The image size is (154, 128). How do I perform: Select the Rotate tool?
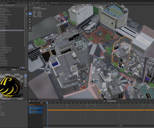click(x=30, y=16)
